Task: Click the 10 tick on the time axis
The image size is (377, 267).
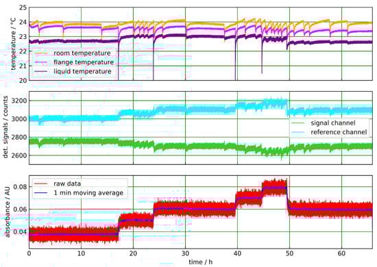Action: click(82, 253)
